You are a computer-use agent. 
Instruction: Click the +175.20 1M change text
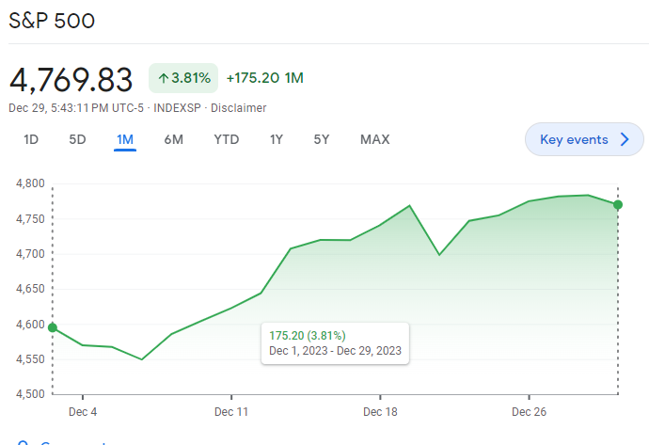[x=265, y=78]
